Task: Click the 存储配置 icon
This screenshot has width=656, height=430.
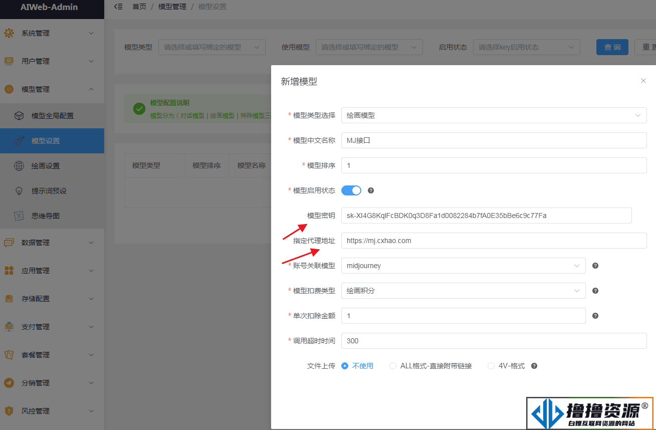Action: (x=9, y=299)
